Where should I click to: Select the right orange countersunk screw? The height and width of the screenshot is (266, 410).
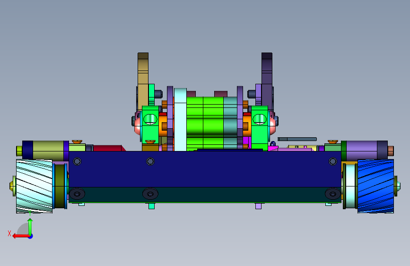pyautogui.click(x=332, y=142)
